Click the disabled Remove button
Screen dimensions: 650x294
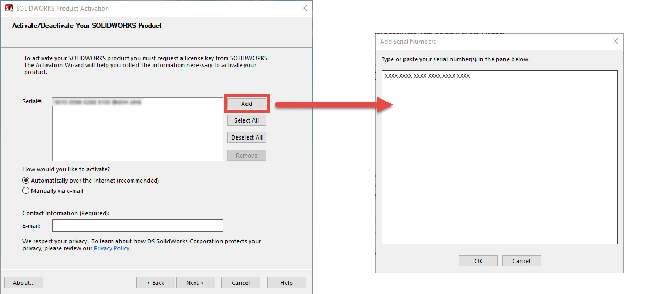[247, 156]
